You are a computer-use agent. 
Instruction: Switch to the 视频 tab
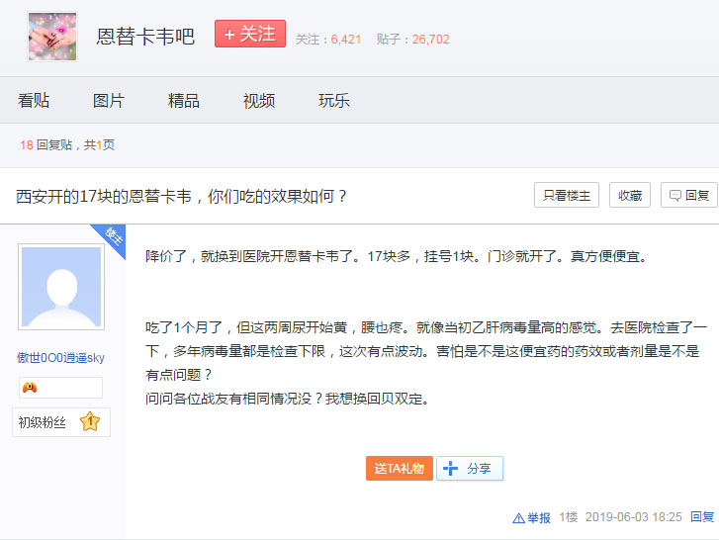coord(258,101)
